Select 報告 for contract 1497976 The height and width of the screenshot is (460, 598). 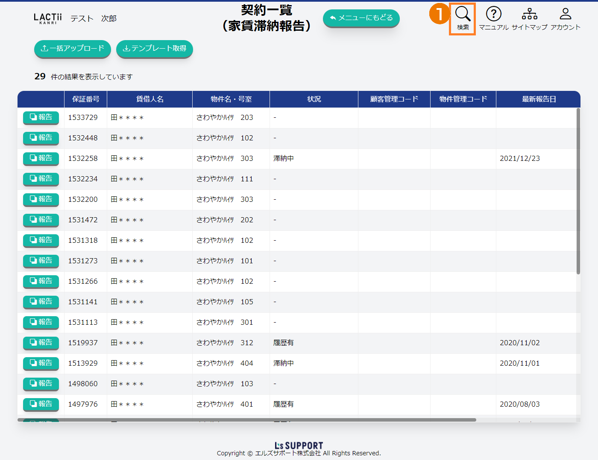pos(41,404)
